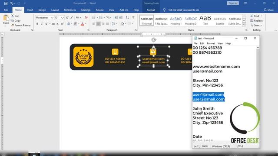
Task: Click the rotate handle above the shape
Action: pos(154,40)
